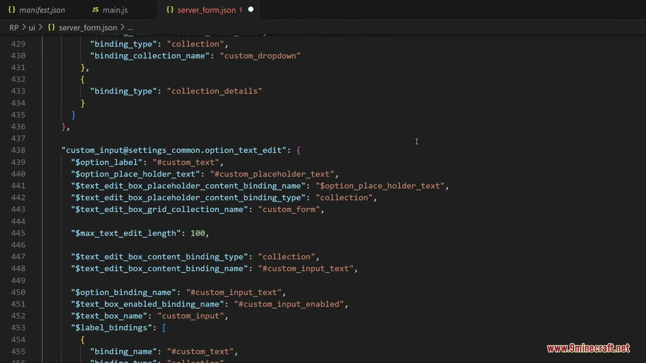Click the opening bracket after "$label_bindings"

click(x=164, y=328)
